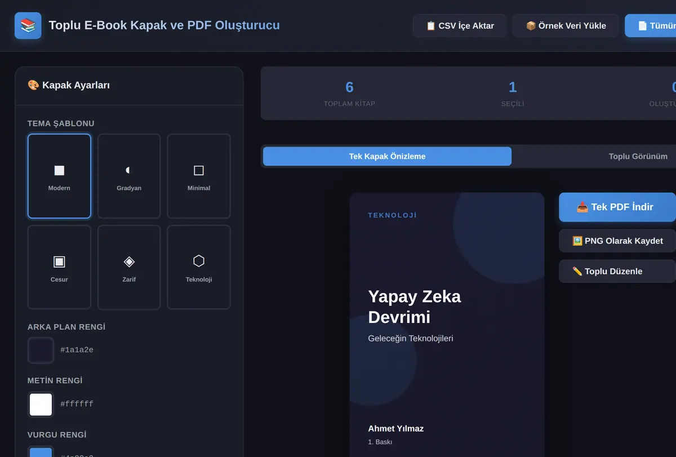Select the Gradyan theme template
The image size is (676, 457).
pyautogui.click(x=129, y=176)
